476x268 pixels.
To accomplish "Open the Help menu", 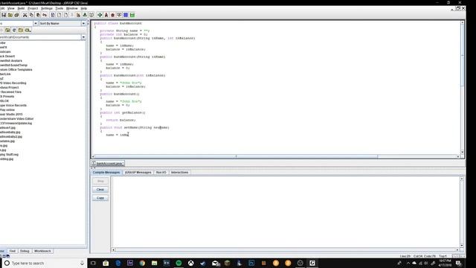I will click(84, 8).
